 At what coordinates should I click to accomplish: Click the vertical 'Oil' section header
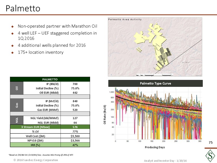tap(17, 88)
